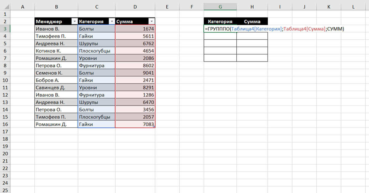Select cell Савинцев Д.

tap(56, 87)
